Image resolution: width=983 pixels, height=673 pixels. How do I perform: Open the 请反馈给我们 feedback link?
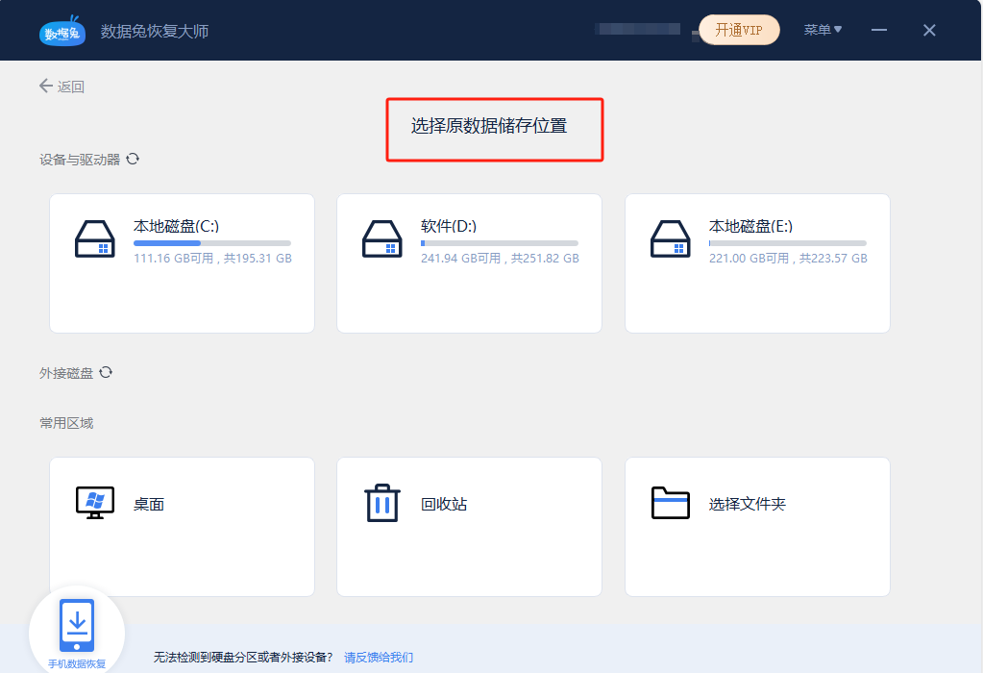tap(379, 658)
